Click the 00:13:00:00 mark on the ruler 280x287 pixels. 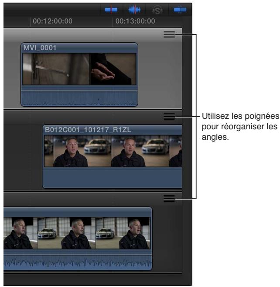(x=135, y=21)
